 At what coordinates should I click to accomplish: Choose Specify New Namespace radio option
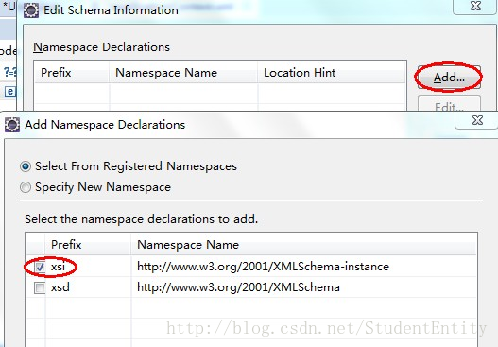(26, 187)
